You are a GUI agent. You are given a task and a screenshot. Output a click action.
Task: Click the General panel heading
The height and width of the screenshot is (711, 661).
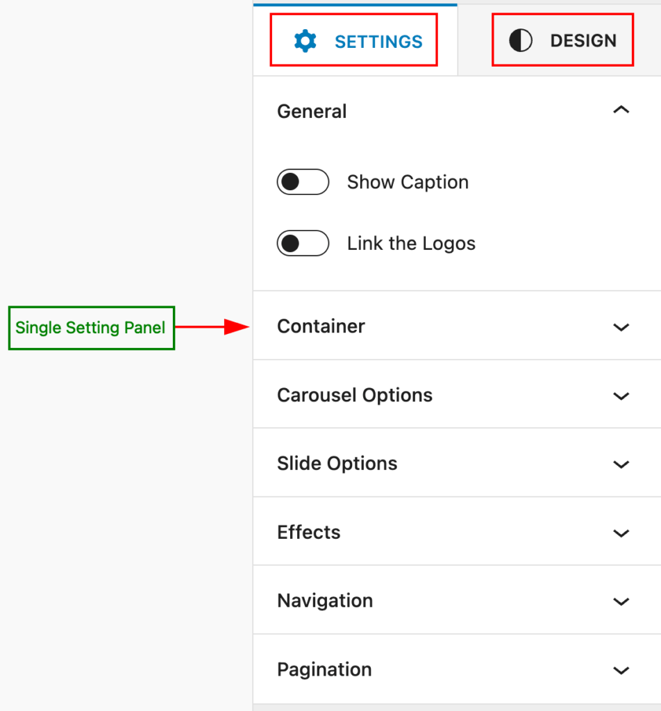pos(312,111)
